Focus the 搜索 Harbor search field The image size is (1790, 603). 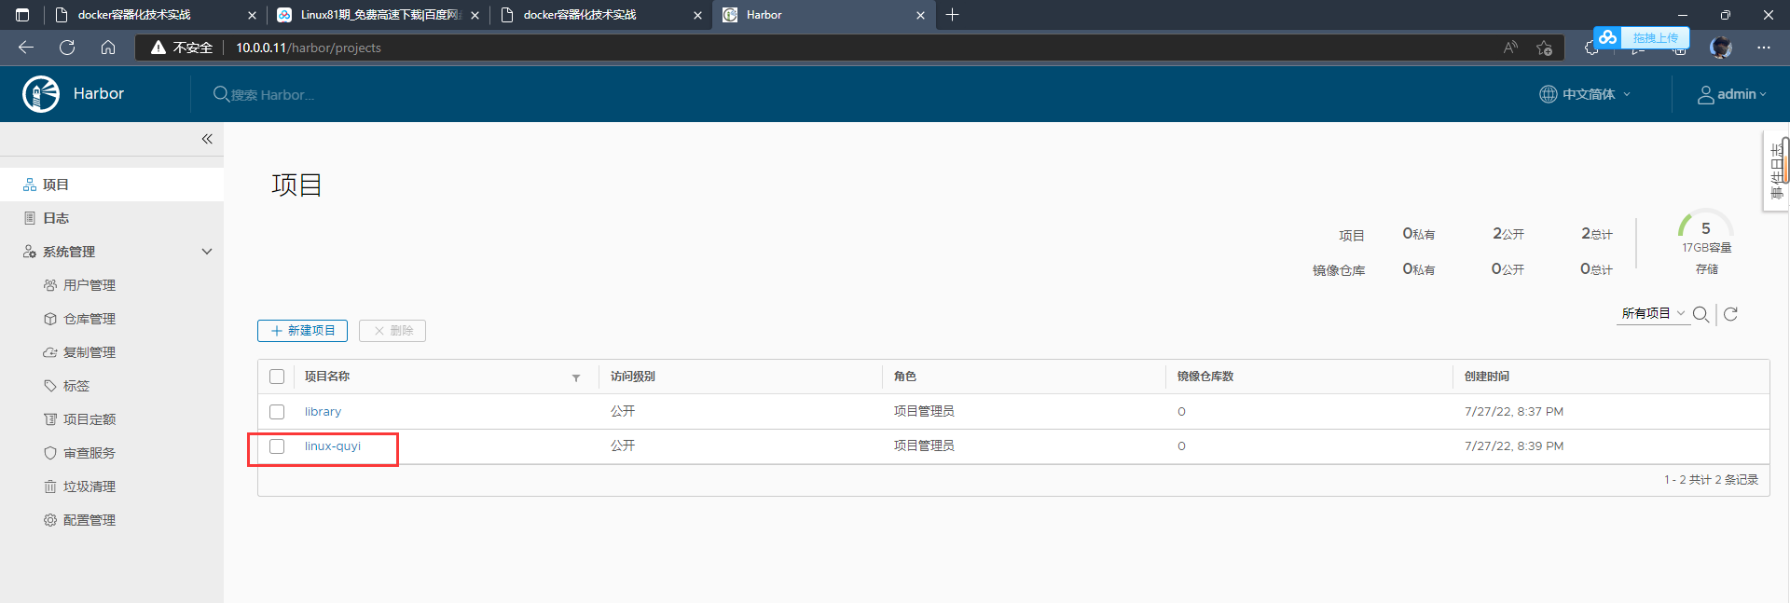(272, 95)
